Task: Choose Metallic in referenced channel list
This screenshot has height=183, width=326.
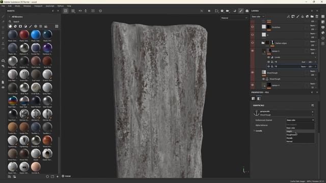Action: tap(300, 138)
